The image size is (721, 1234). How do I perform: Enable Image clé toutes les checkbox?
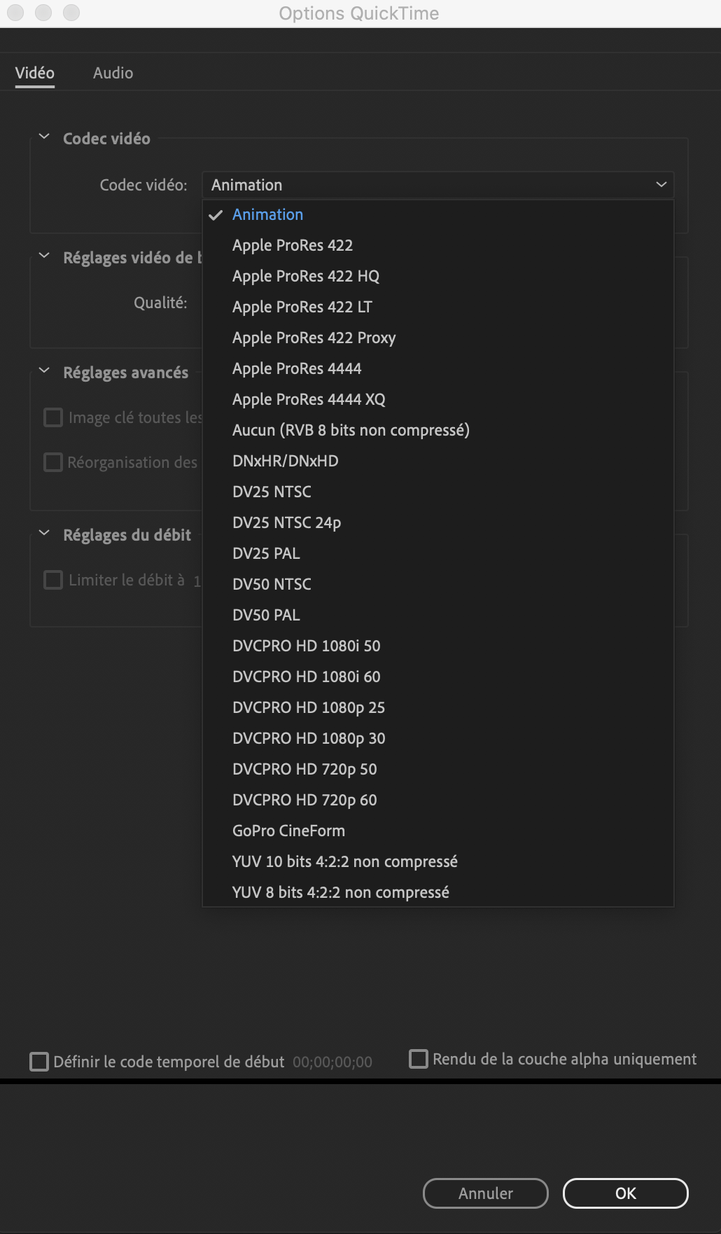[53, 417]
